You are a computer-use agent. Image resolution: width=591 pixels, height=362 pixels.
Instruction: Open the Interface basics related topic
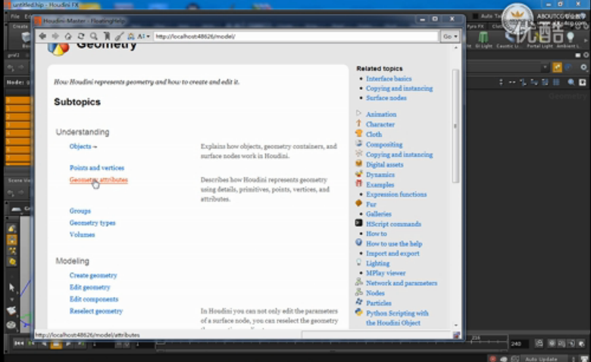[389, 79]
